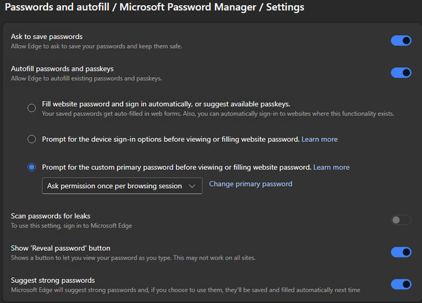Image resolution: width=422 pixels, height=303 pixels.
Task: Click the Change primary password link
Action: point(251,184)
